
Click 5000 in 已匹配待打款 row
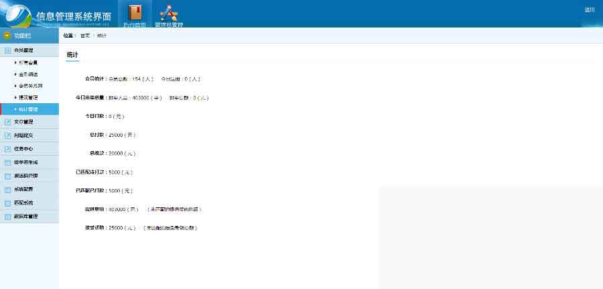115,172
